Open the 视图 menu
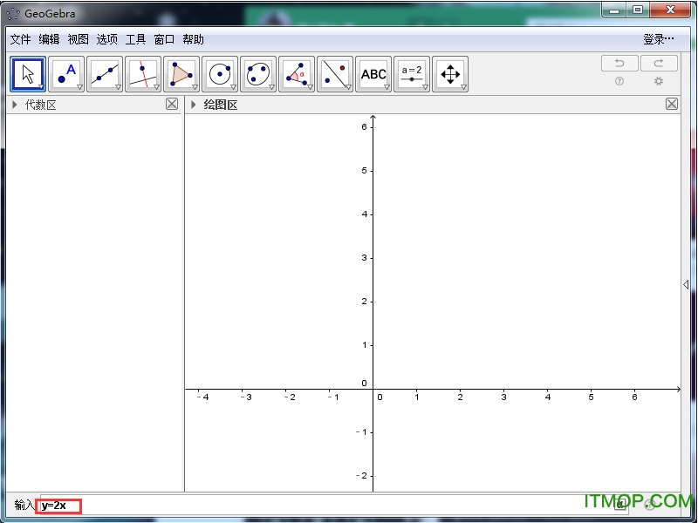The image size is (698, 523). (77, 39)
